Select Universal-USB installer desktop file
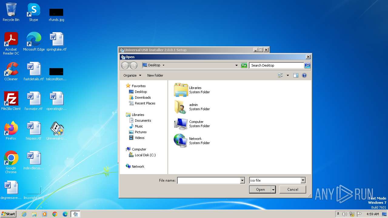 click(56, 131)
